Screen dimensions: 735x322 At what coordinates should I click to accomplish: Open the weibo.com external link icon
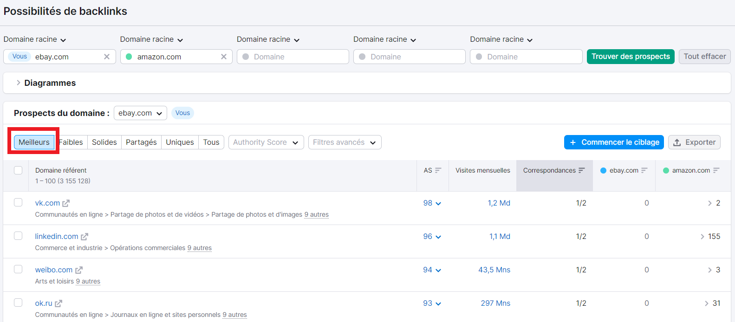[79, 270]
